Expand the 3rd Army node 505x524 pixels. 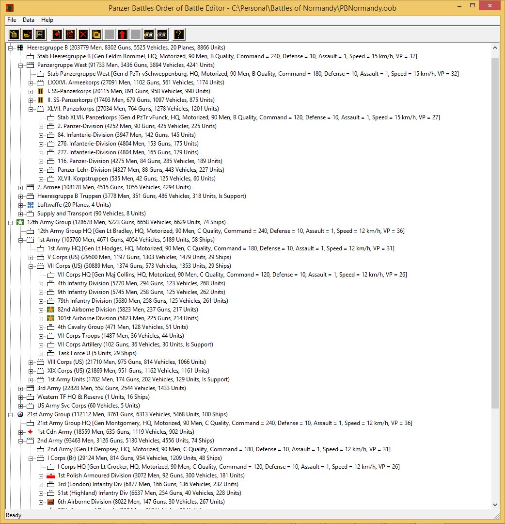click(20, 388)
